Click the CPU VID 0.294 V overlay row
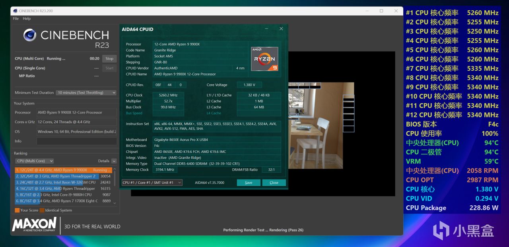This screenshot has width=509, height=247. (x=452, y=199)
